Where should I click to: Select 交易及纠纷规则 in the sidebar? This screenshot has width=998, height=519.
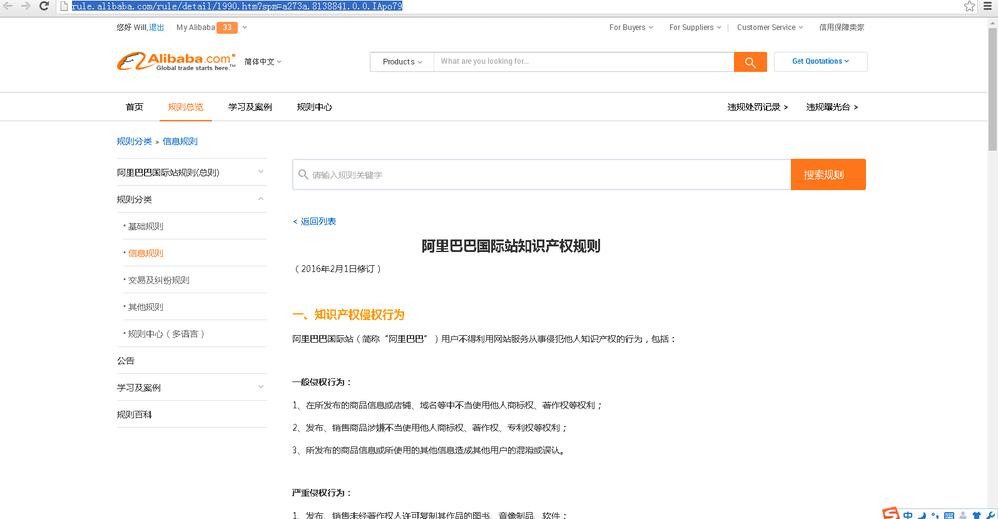click(x=159, y=280)
